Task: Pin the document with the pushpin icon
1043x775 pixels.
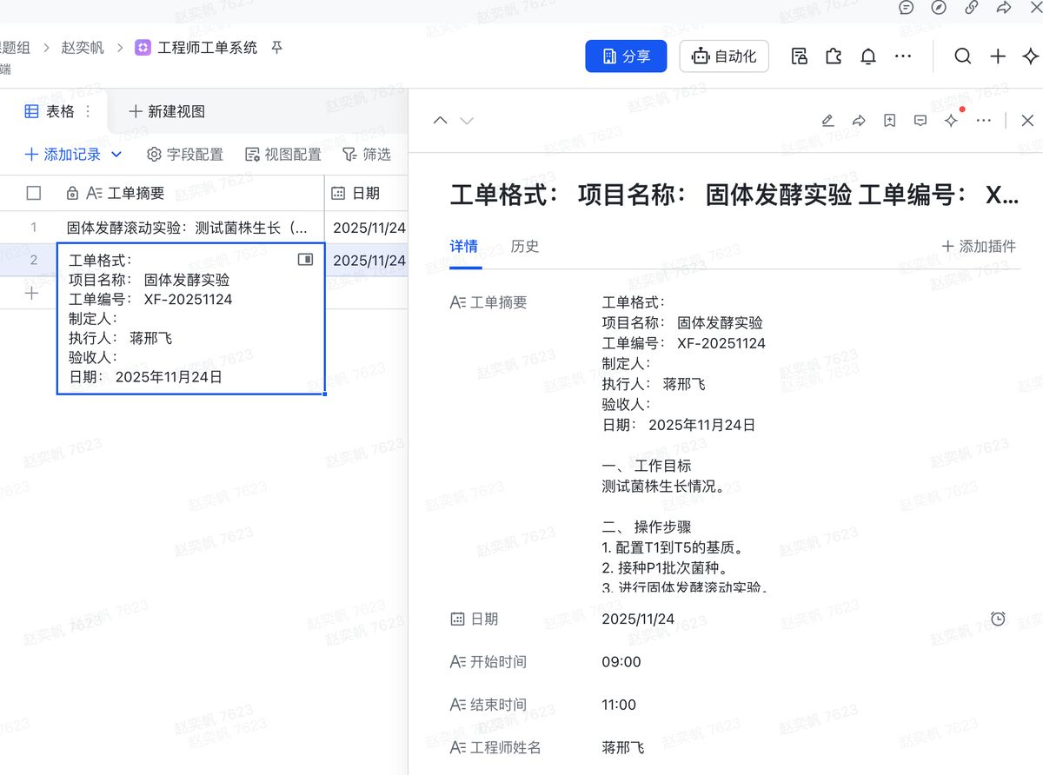Action: coord(277,48)
